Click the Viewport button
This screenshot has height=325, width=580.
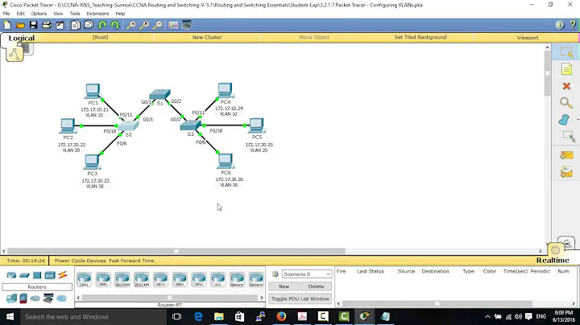coord(528,38)
